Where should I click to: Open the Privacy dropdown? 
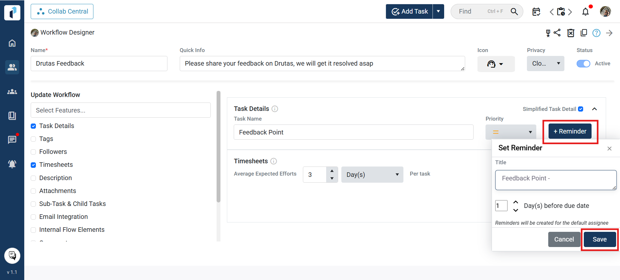click(x=545, y=64)
